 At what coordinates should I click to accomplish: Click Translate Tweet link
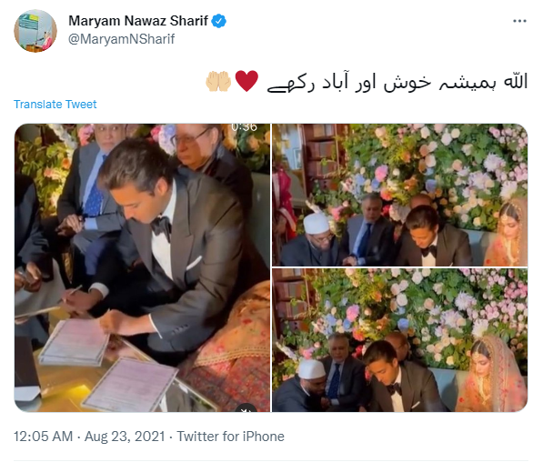(55, 105)
